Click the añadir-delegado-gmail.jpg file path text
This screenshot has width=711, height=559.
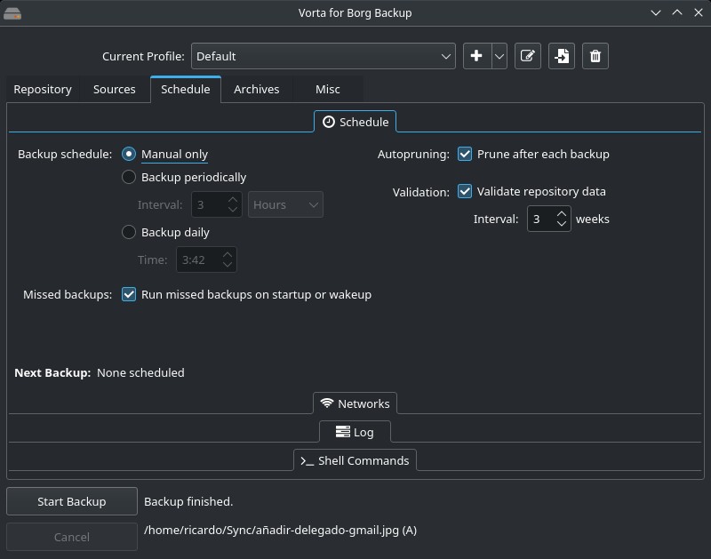pos(280,530)
